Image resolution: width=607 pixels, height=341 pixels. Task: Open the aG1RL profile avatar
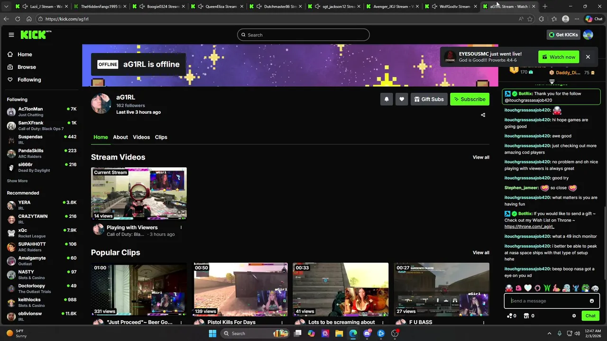tap(101, 104)
